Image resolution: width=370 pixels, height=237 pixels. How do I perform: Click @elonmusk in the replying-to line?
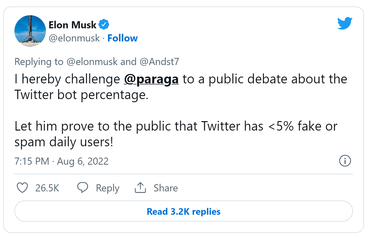pos(92,62)
